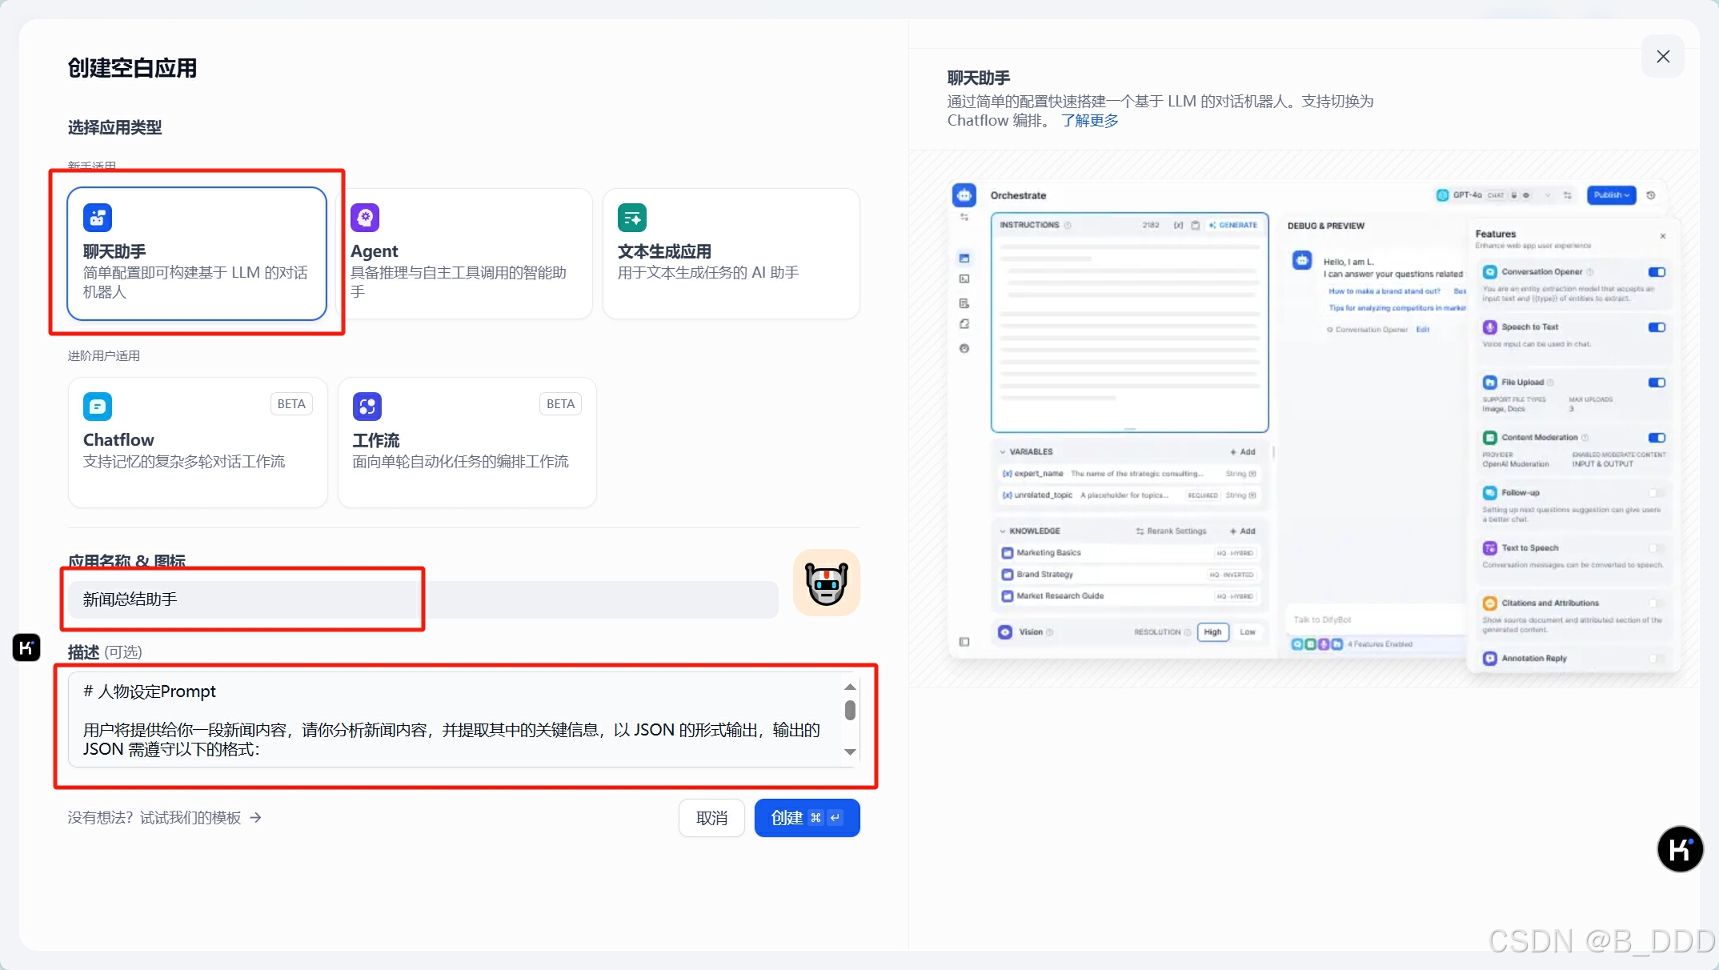Click the floating K icon at bottom right
Image resolution: width=1719 pixels, height=970 pixels.
(1680, 849)
